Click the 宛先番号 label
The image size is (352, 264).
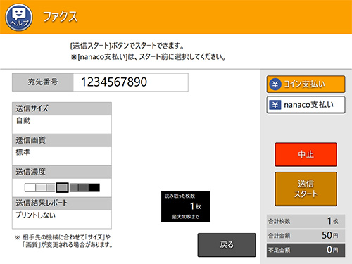pos(43,82)
